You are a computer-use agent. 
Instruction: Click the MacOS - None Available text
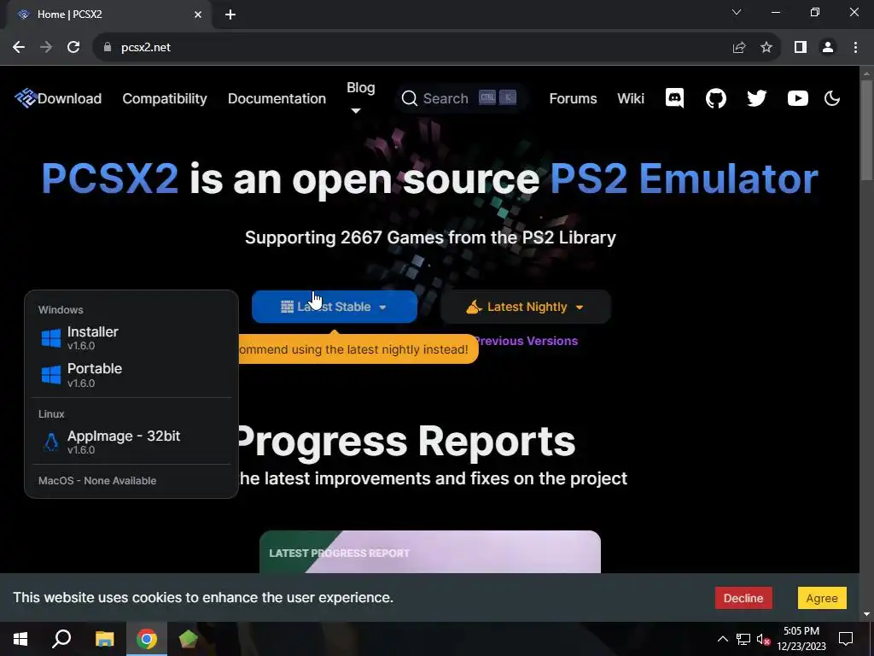coord(97,481)
